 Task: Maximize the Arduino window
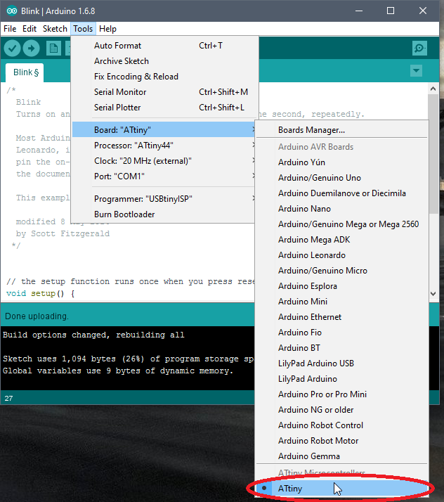(x=391, y=11)
